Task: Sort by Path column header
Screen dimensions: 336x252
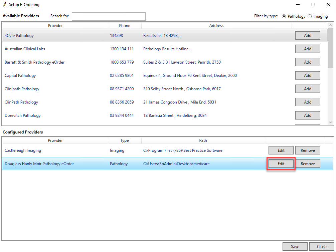Action: [203, 140]
